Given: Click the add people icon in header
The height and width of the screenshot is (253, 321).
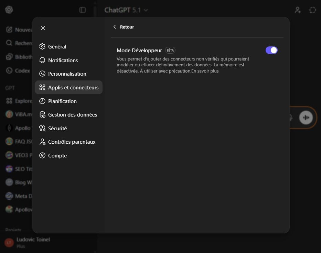Looking at the screenshot, I should 298,10.
